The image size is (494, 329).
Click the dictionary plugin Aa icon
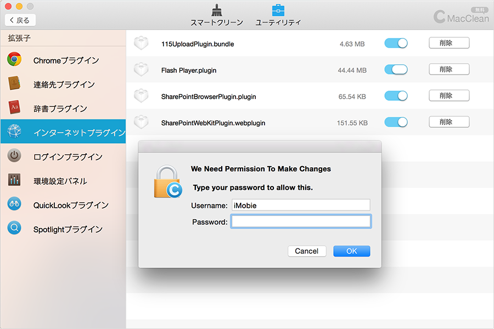point(14,107)
